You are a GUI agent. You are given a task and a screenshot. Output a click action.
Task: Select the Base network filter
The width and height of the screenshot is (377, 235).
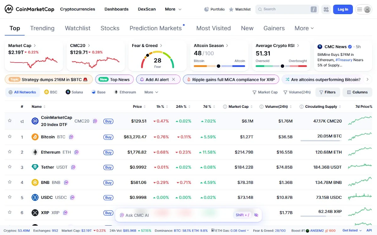[98, 92]
